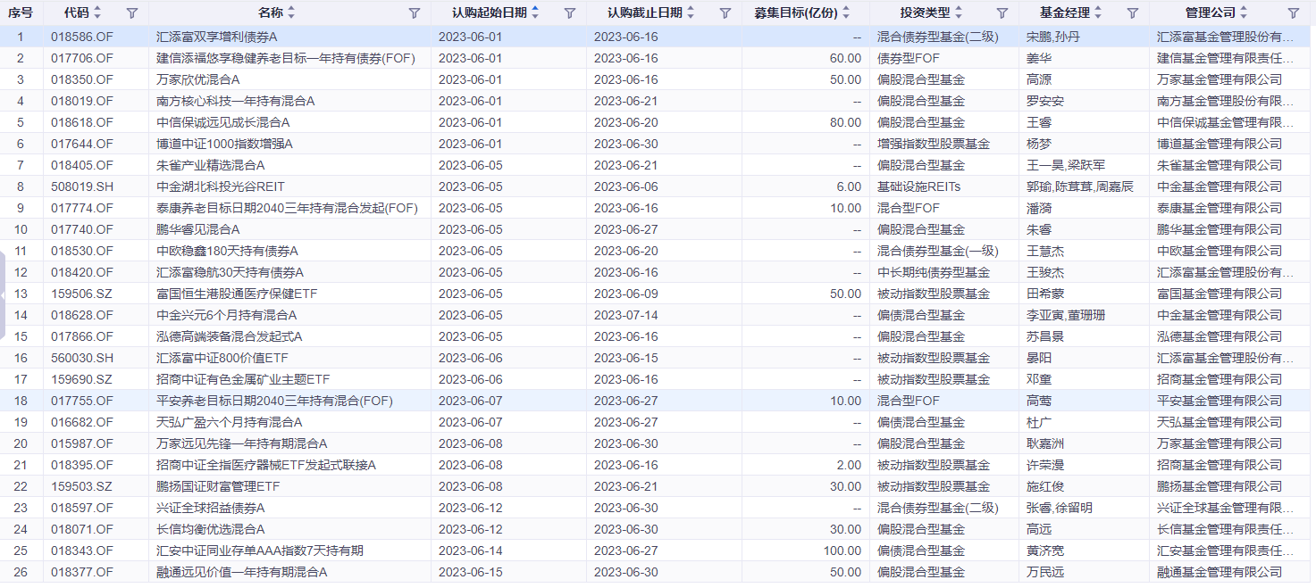Click the 管理公司 column header text
Viewport: 1316px width, 588px height.
tap(1210, 13)
